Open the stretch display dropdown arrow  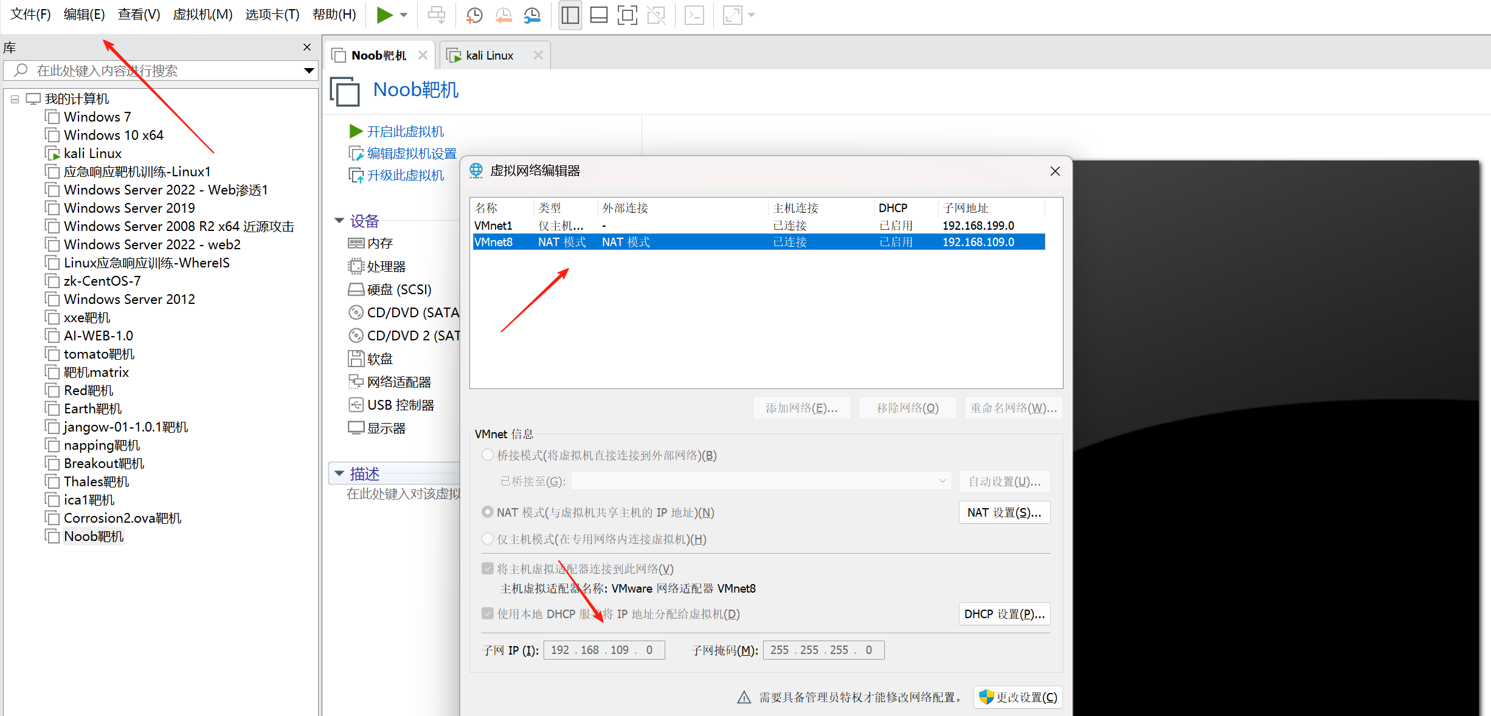[x=752, y=15]
